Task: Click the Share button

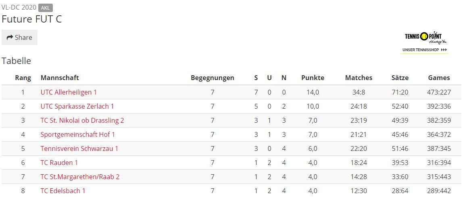Action: point(19,37)
